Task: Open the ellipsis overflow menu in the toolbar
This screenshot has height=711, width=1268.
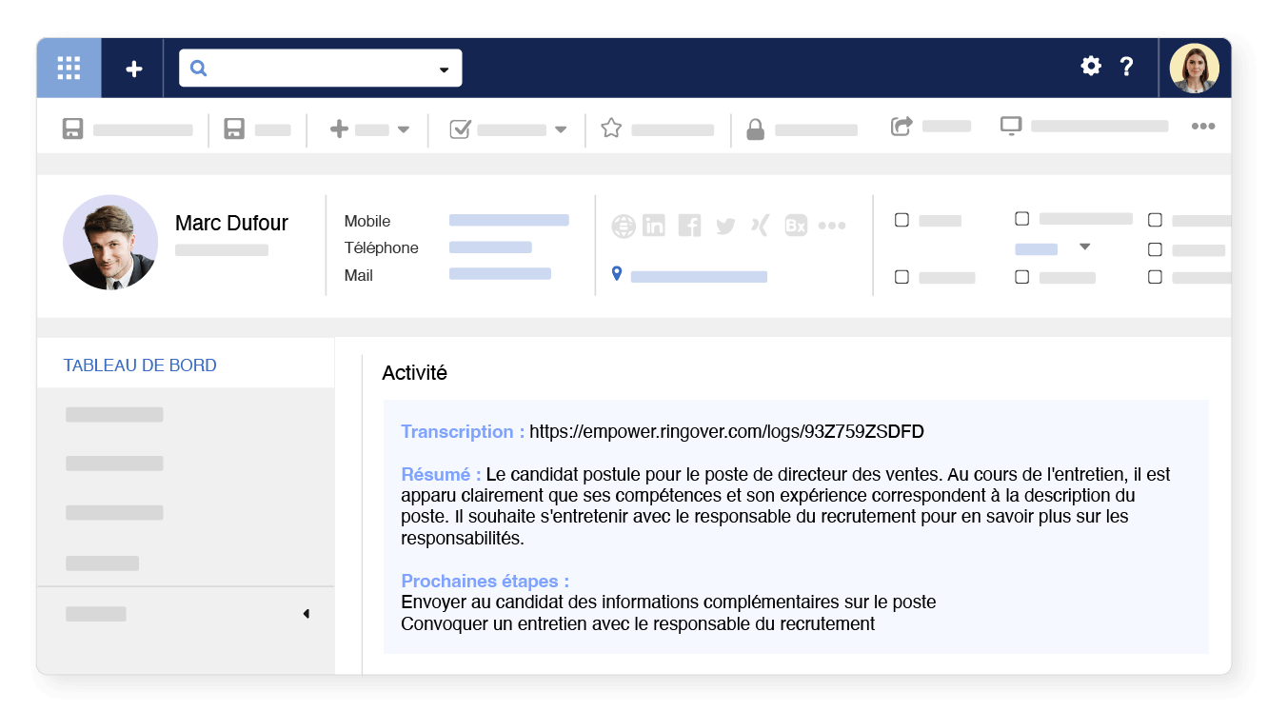Action: coord(1203,126)
